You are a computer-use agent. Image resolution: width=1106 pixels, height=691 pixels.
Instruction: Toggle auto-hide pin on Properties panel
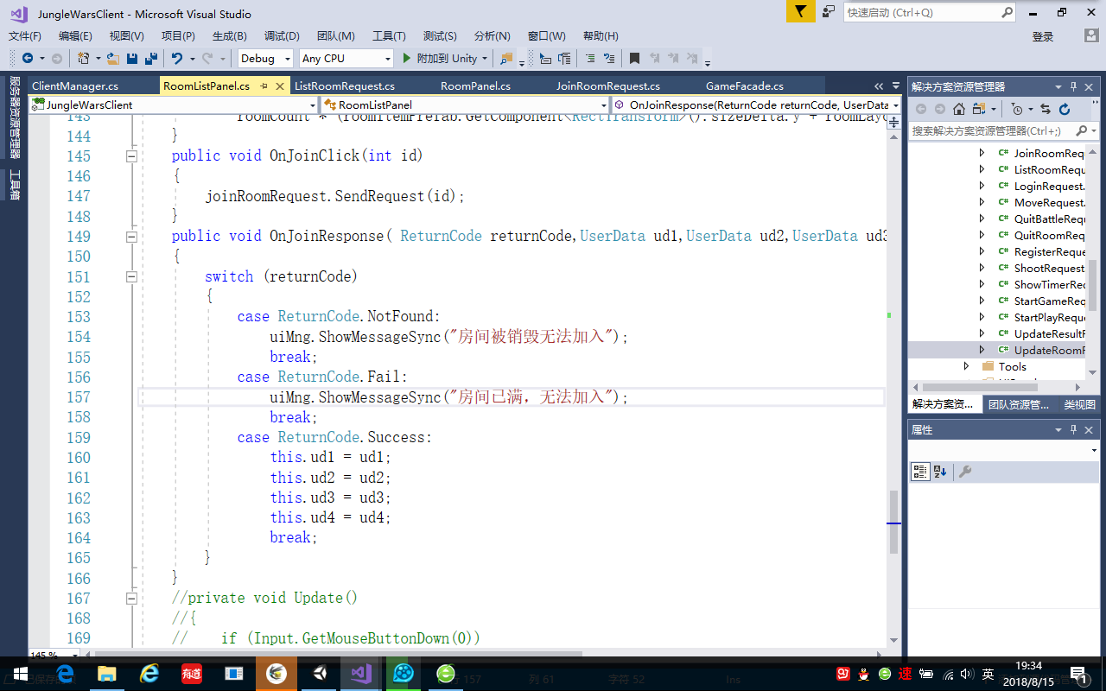click(1074, 429)
